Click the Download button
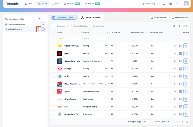The height and width of the screenshot is (127, 193). click(60, 26)
